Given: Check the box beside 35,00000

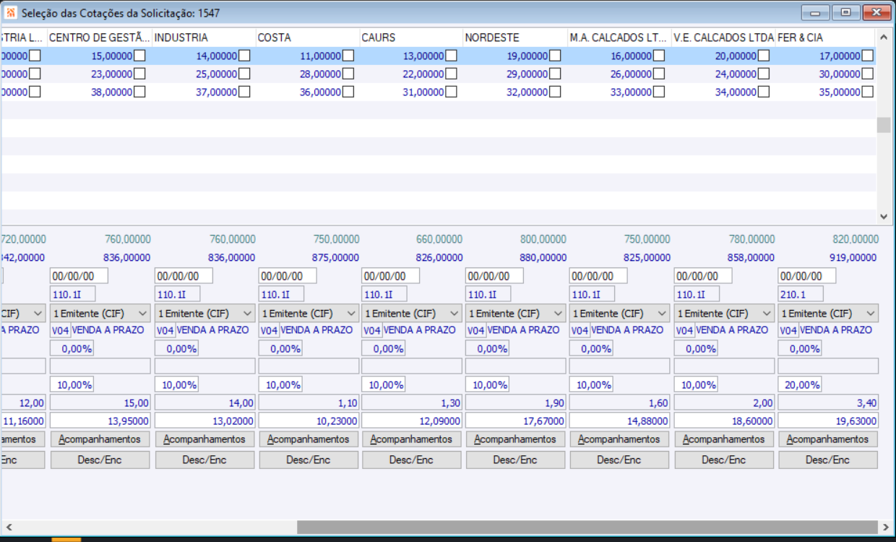Looking at the screenshot, I should (867, 92).
